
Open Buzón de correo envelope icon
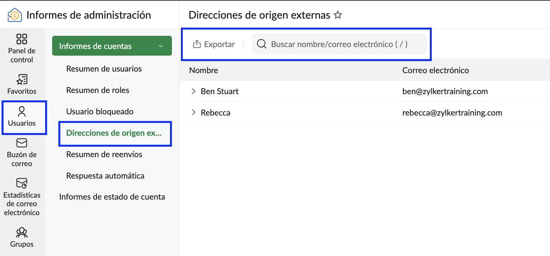coord(22,143)
